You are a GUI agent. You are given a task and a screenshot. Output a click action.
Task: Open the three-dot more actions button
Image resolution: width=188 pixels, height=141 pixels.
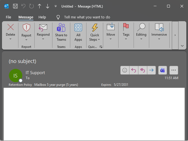click(x=174, y=70)
